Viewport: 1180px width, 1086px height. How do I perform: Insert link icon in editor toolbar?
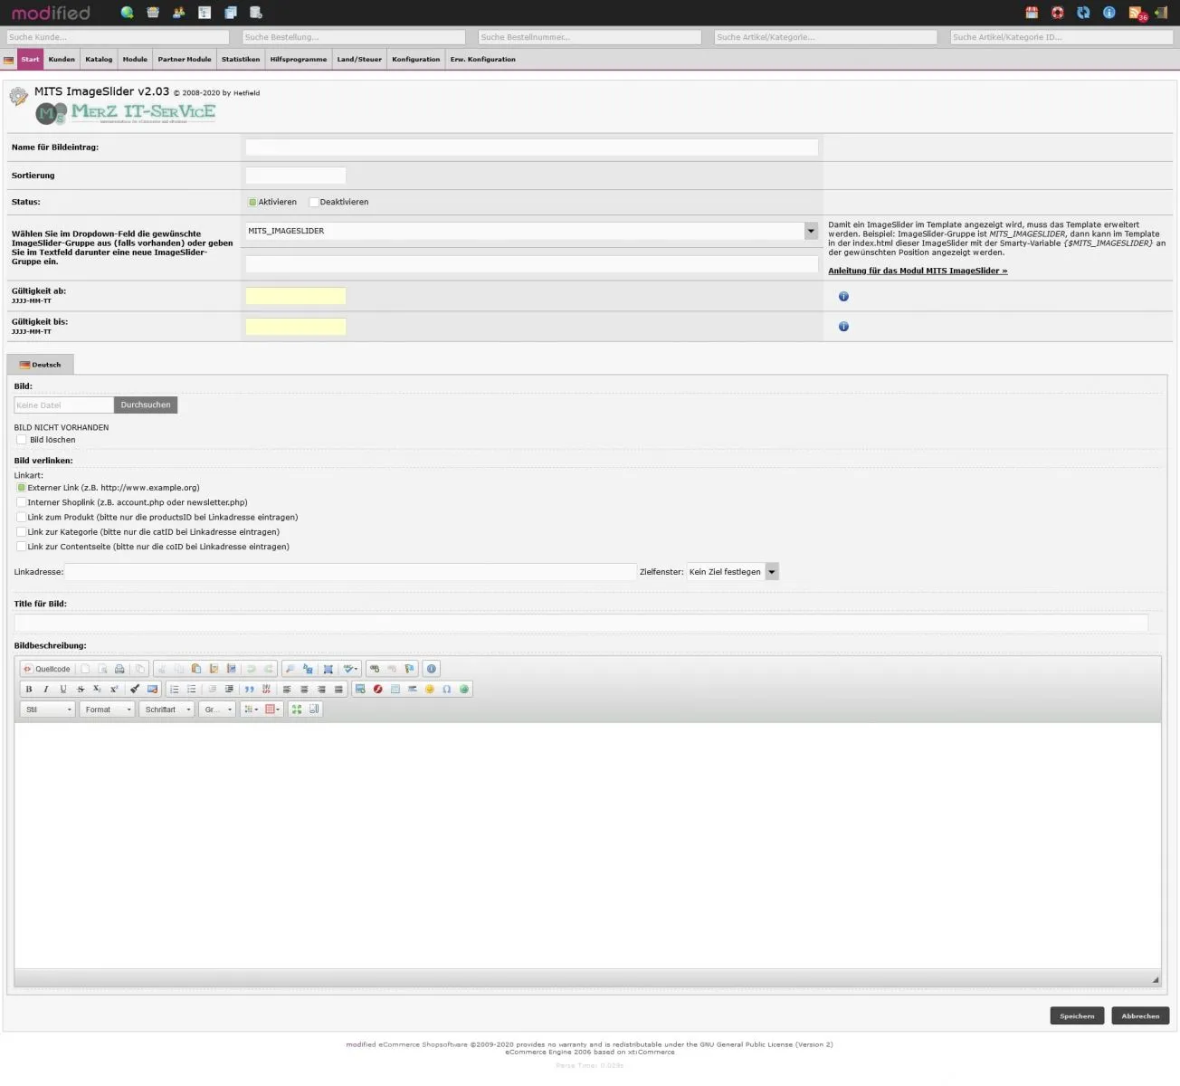tap(375, 669)
